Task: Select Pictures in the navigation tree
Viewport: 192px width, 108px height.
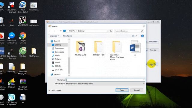Action: click(58, 59)
